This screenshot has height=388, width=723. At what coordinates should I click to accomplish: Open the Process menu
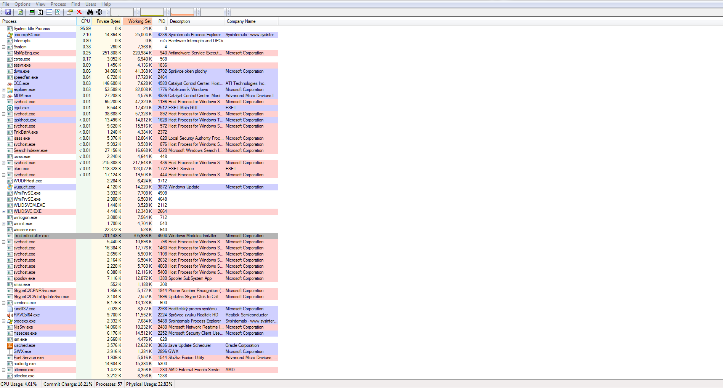click(58, 4)
